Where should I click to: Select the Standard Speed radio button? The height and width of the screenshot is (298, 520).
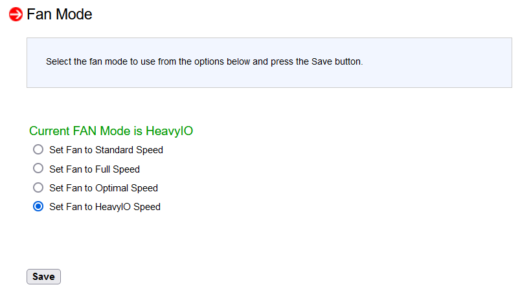[38, 149]
